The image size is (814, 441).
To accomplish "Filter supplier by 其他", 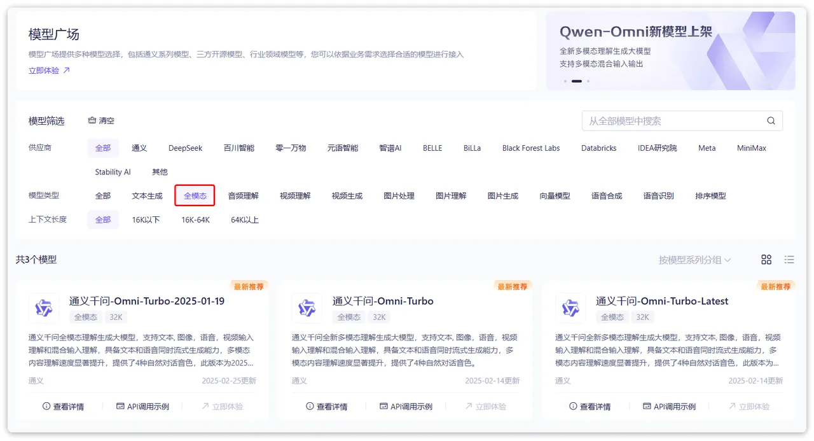I will click(160, 172).
